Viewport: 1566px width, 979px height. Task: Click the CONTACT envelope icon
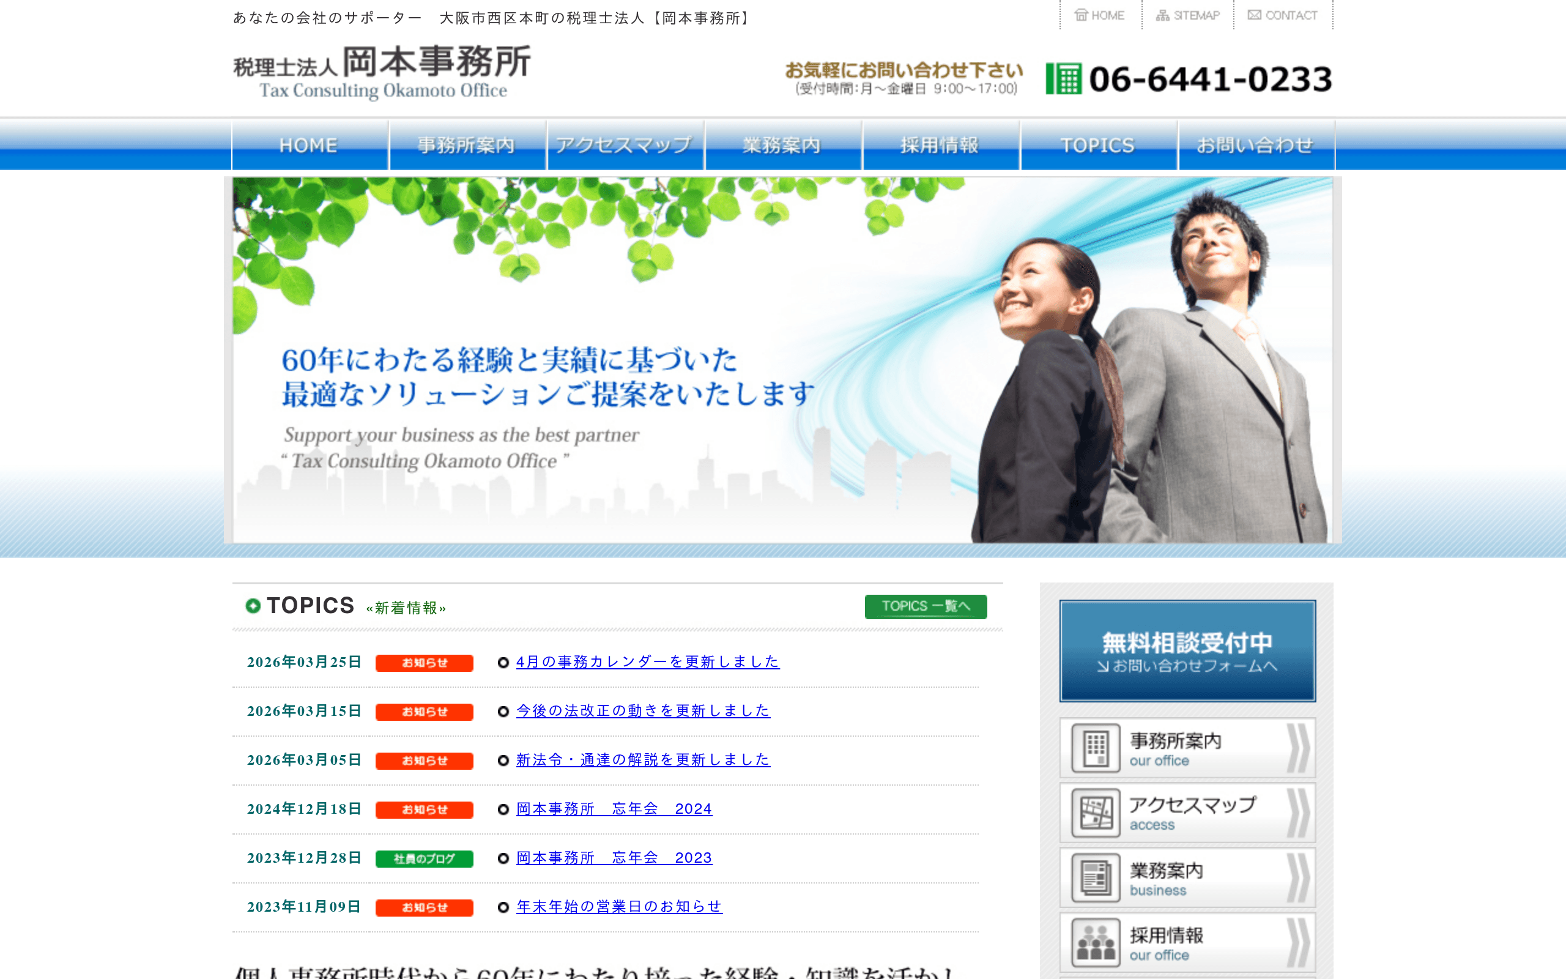coord(1254,14)
